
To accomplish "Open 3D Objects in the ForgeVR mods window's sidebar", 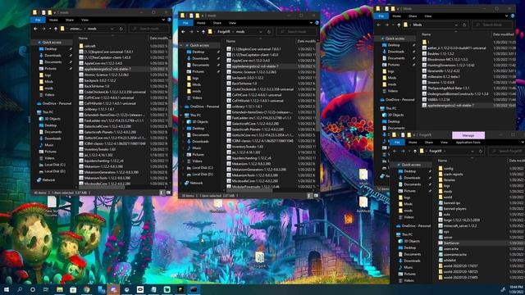I will click(198, 122).
